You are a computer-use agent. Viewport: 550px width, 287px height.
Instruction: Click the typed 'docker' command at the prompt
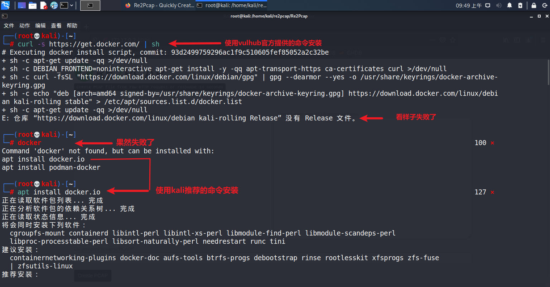(x=29, y=143)
